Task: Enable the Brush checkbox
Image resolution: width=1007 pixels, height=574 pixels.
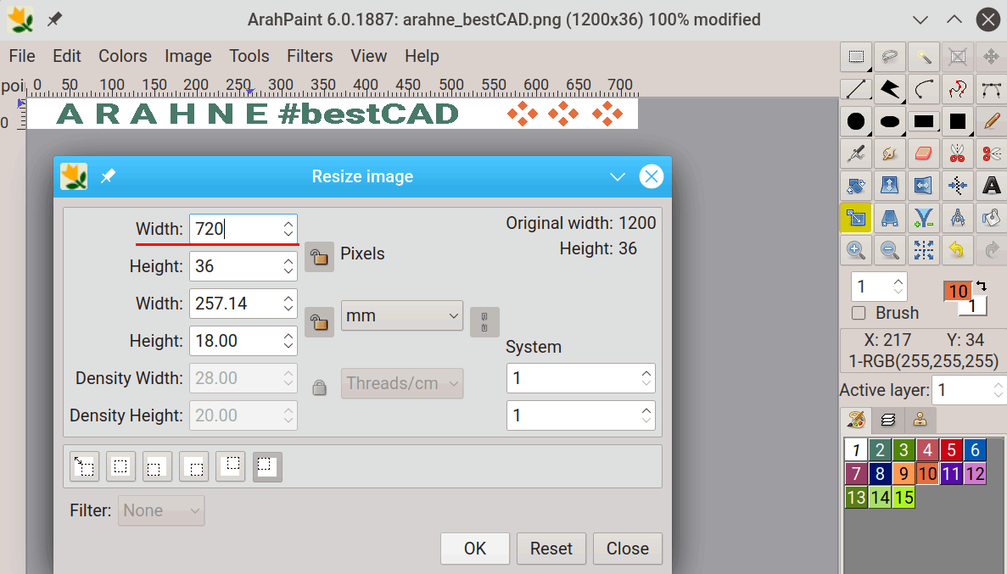Action: [x=859, y=314]
